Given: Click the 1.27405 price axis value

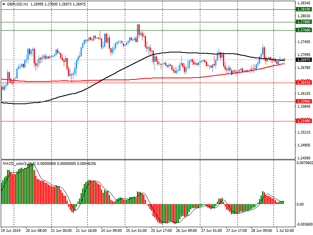Looking at the screenshot, I should [x=304, y=42].
